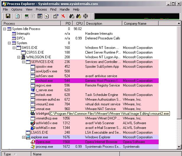Select the Opera.exe icon in list
Image resolution: width=182 pixels, height=156 pixels.
pos(33,142)
